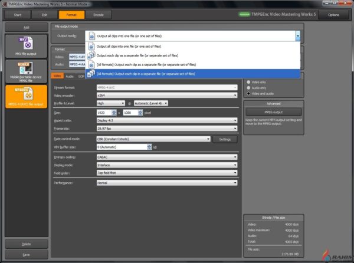The width and height of the screenshot is (354, 263).
Task: Select MPEG-4 (AVC) file output icon
Action: click(26, 97)
